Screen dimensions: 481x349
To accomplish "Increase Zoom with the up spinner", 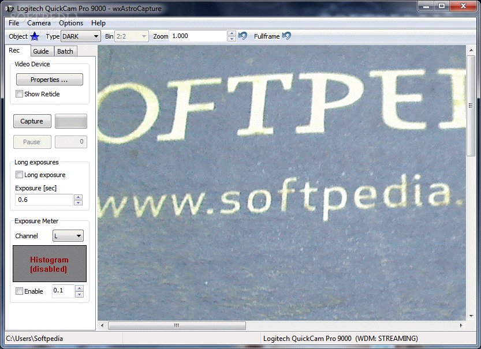I will [x=232, y=33].
